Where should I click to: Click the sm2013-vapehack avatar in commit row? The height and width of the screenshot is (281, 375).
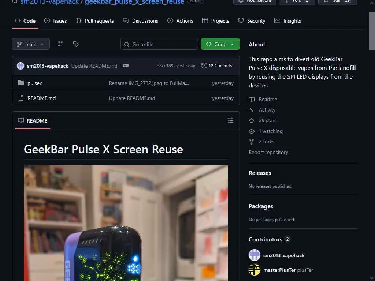tap(21, 66)
